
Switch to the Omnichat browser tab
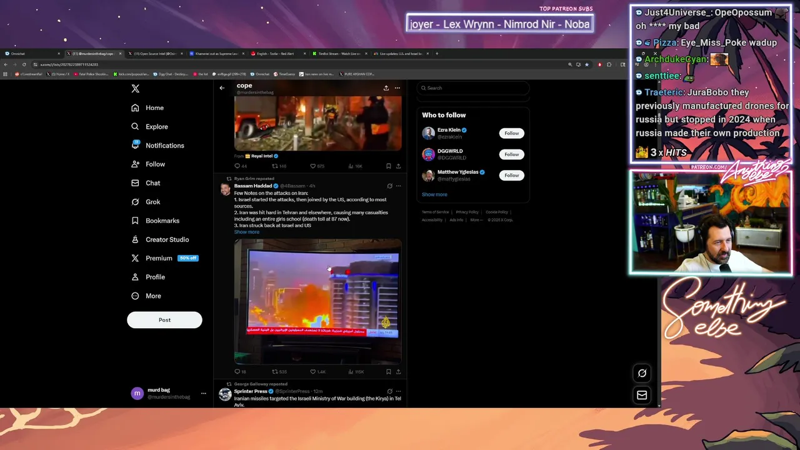point(32,54)
